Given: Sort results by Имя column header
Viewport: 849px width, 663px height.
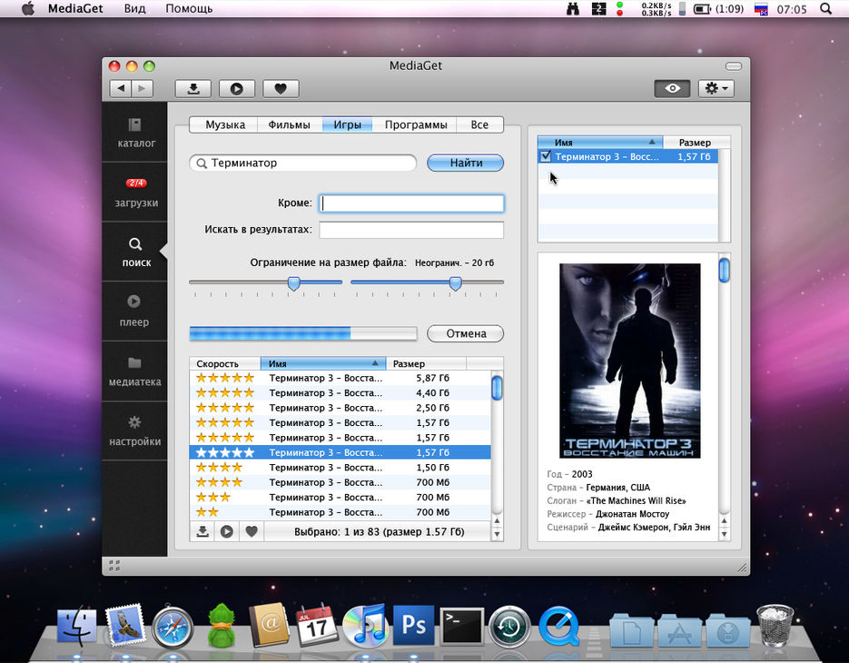Looking at the screenshot, I should point(323,363).
